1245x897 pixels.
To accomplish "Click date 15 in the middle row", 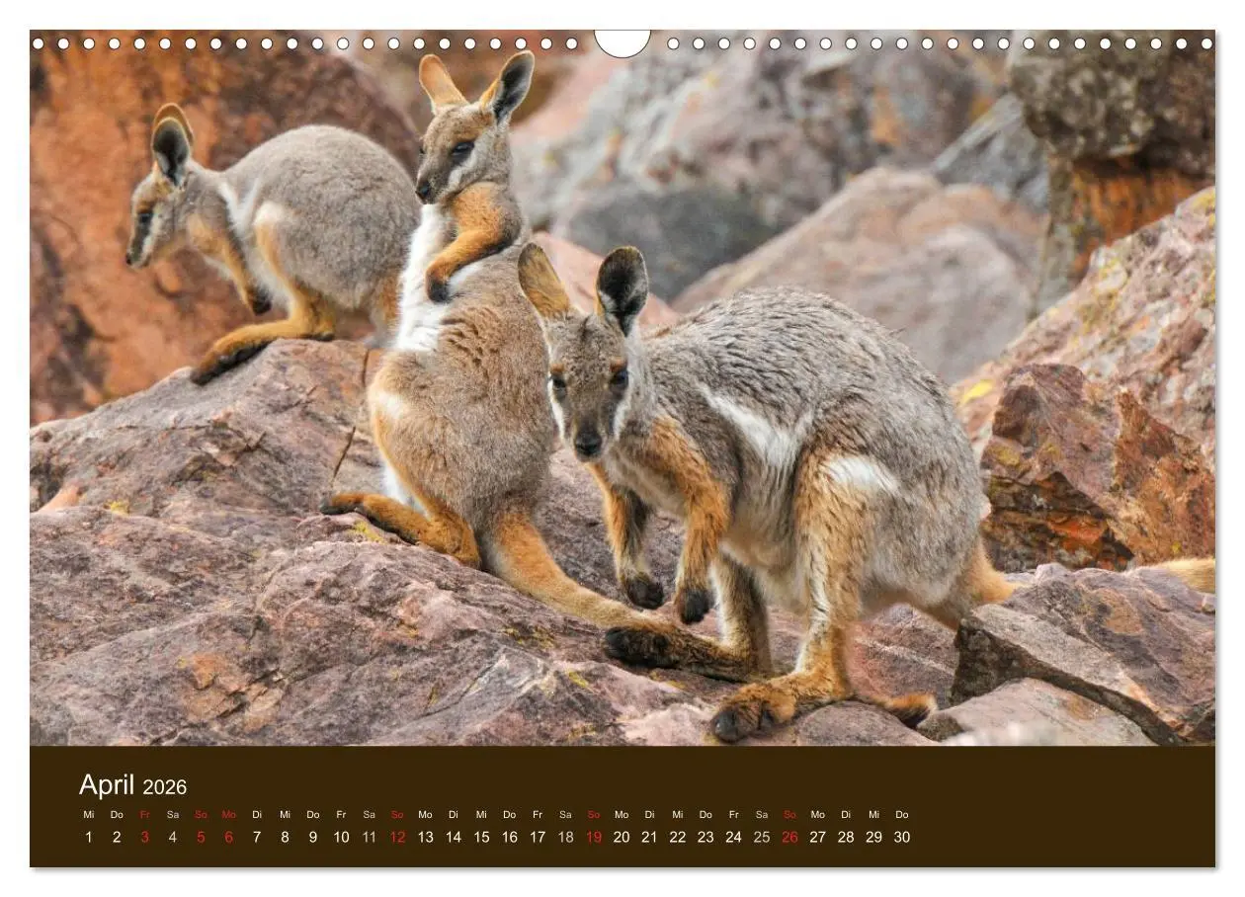I will 479,839.
